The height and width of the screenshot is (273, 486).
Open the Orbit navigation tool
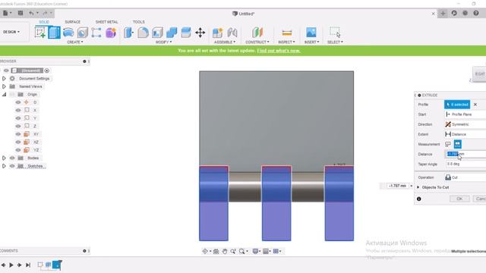point(205,251)
